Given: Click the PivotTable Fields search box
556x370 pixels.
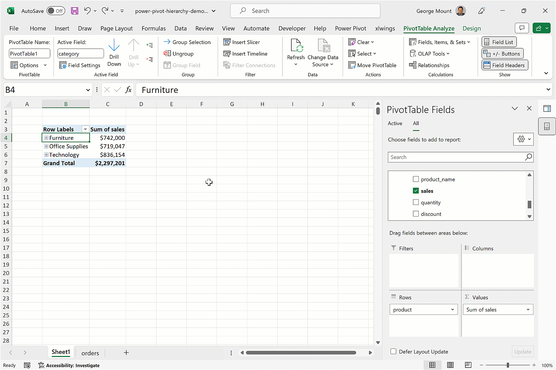Looking at the screenshot, I should [456, 157].
